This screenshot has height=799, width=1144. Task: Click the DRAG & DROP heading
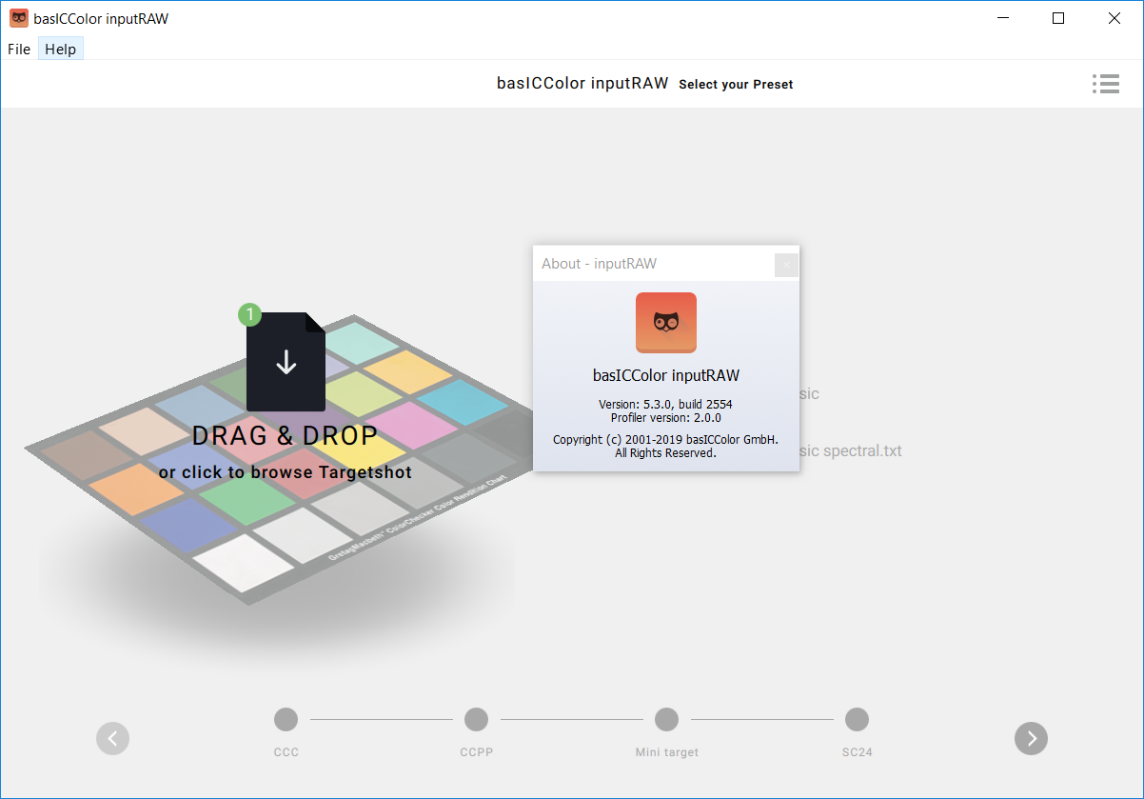tap(286, 435)
